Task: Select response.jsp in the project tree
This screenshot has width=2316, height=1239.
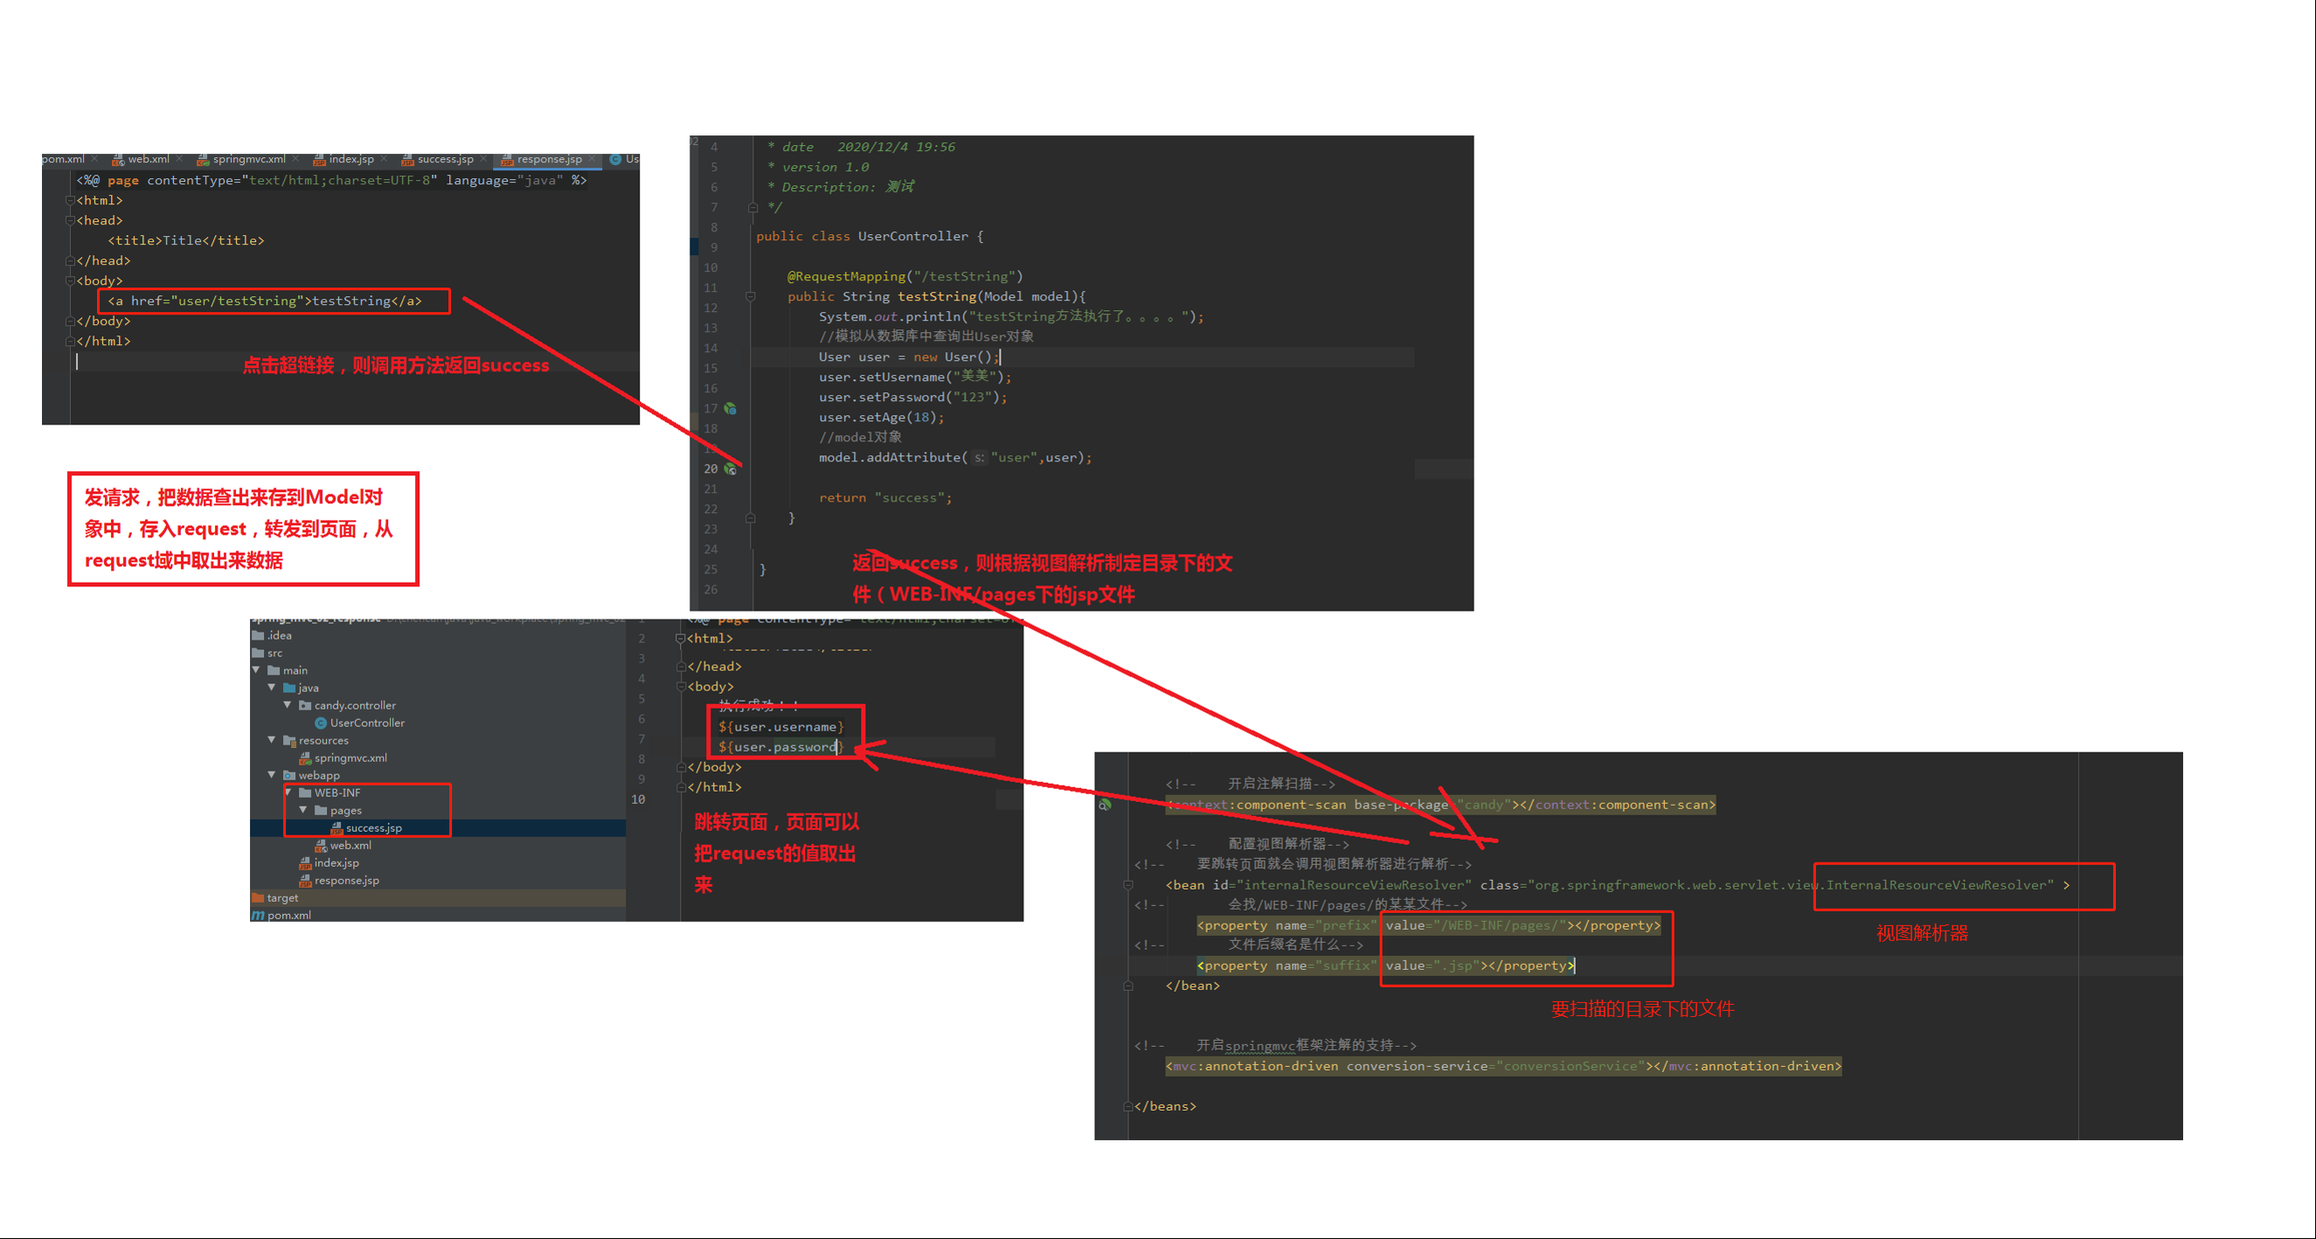Action: point(346,880)
